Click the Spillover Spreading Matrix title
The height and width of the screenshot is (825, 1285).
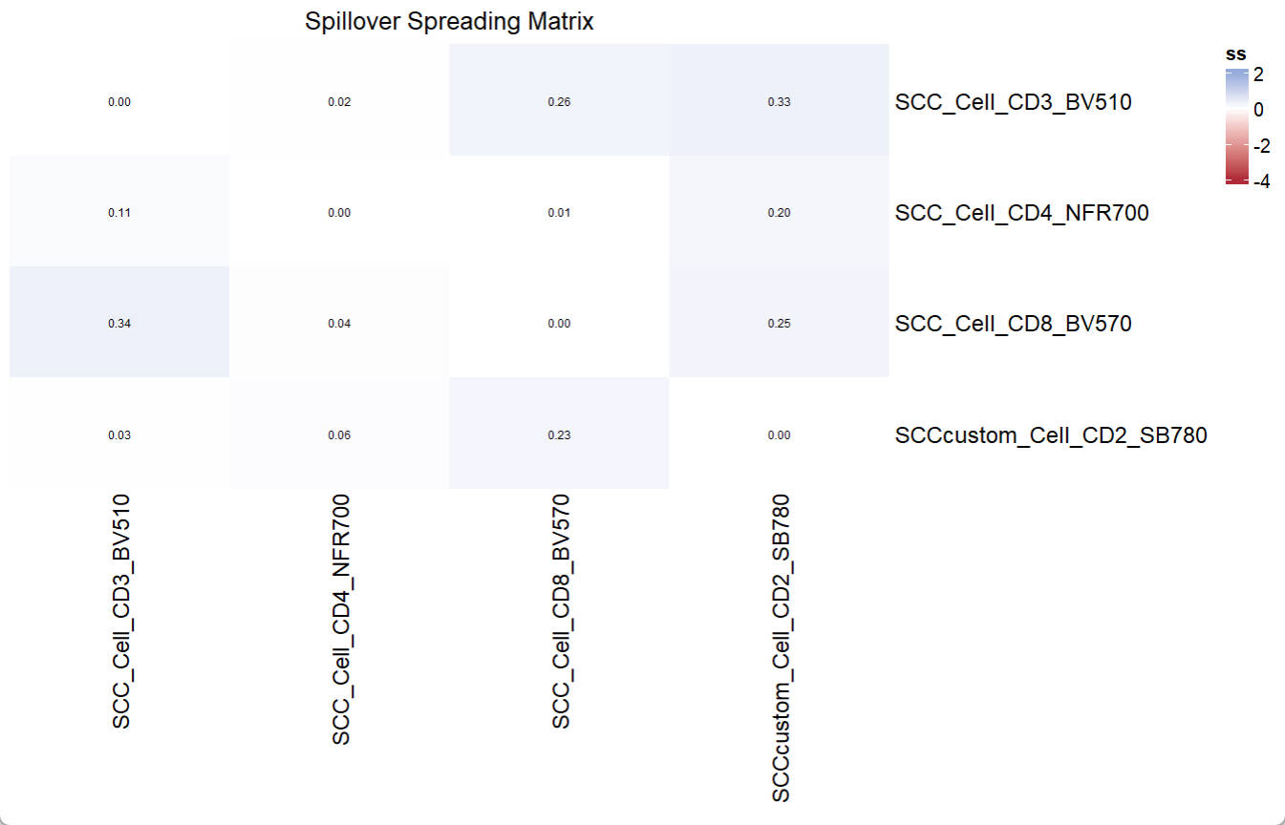(x=449, y=22)
